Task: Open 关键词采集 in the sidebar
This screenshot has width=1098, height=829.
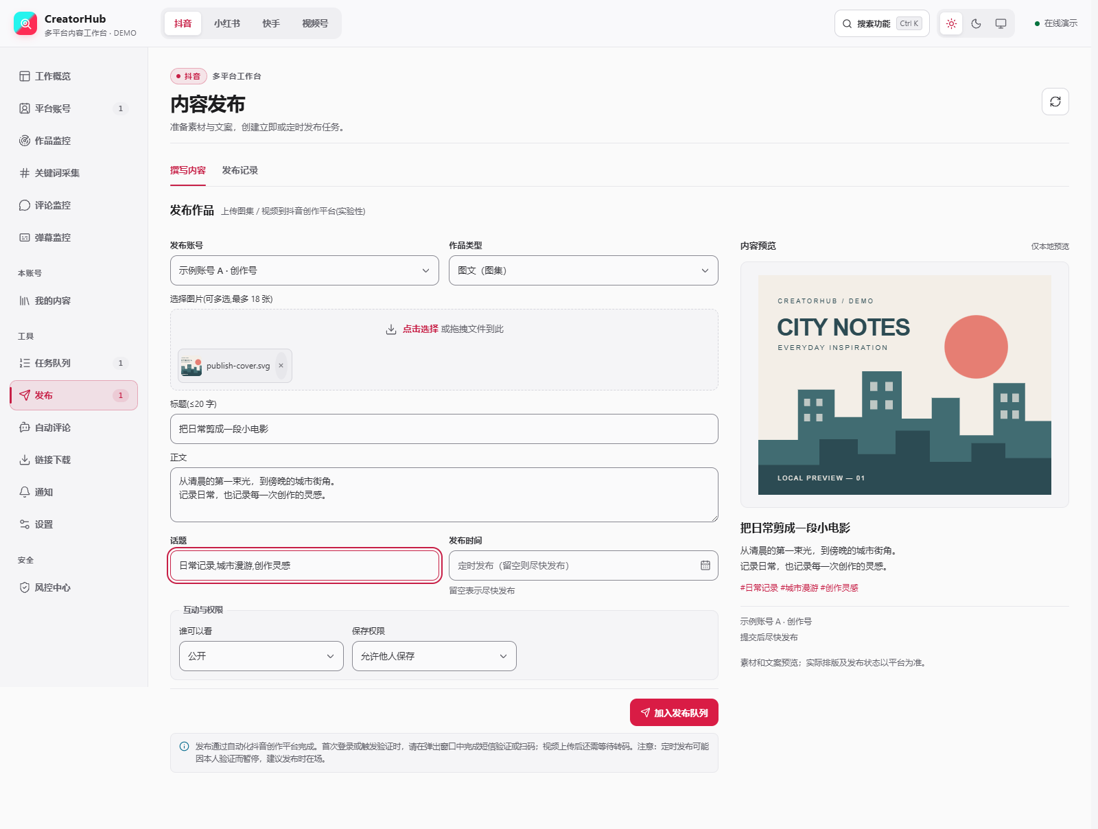Action: tap(73, 173)
